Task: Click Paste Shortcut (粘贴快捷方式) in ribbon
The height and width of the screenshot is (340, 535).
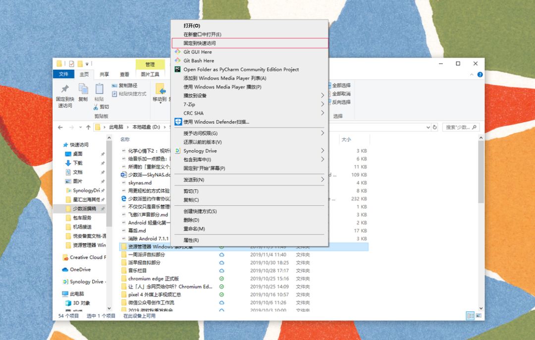Action: 129,93
